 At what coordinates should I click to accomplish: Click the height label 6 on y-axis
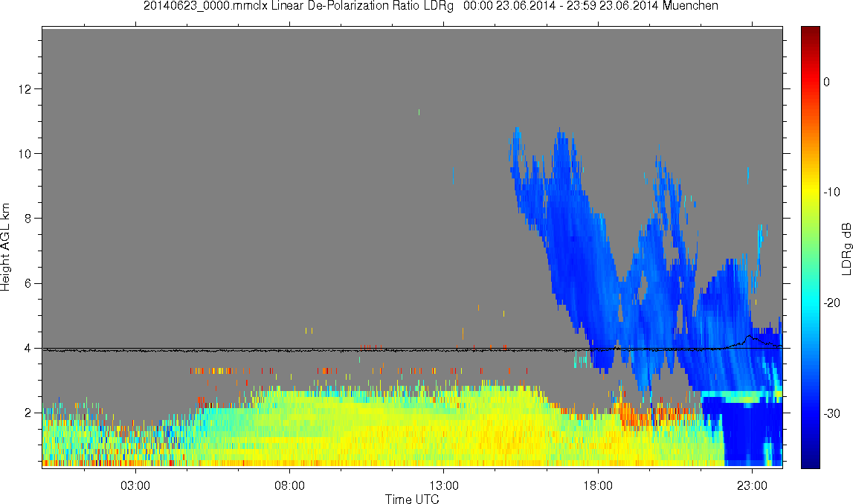(x=28, y=283)
